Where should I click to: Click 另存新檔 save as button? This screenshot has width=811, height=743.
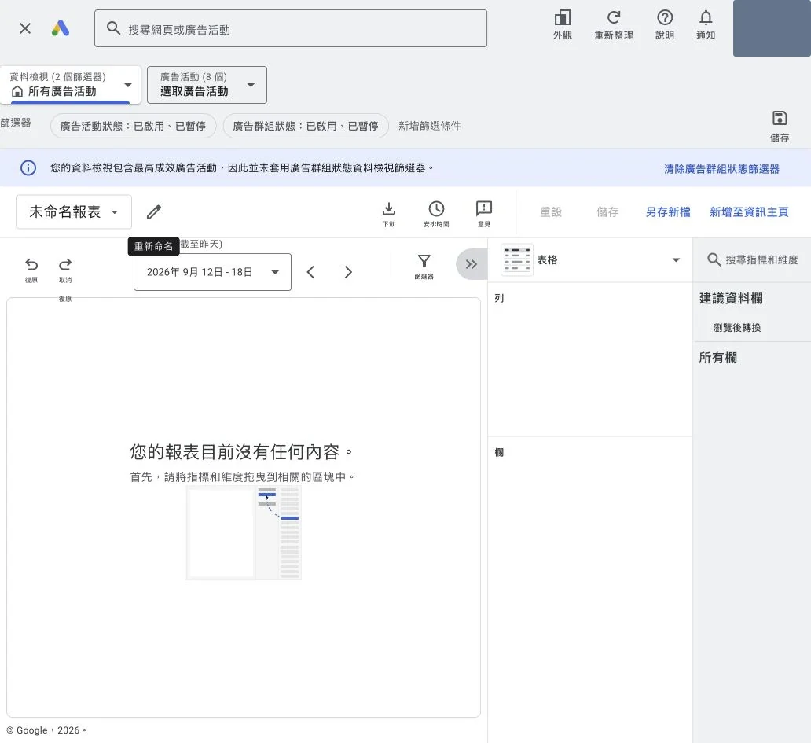[x=668, y=212]
